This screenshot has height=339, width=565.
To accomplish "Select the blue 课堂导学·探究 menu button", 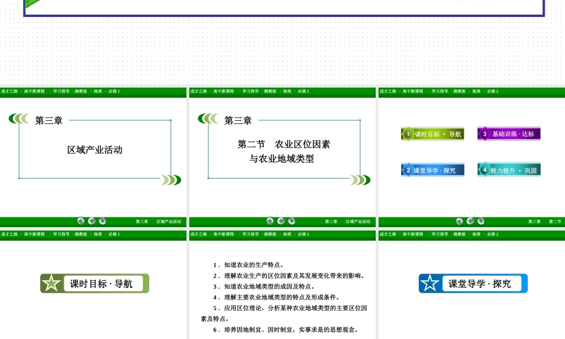I will [433, 170].
